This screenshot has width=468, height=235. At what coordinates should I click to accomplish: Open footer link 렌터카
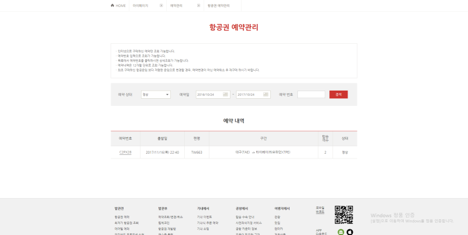(x=278, y=229)
